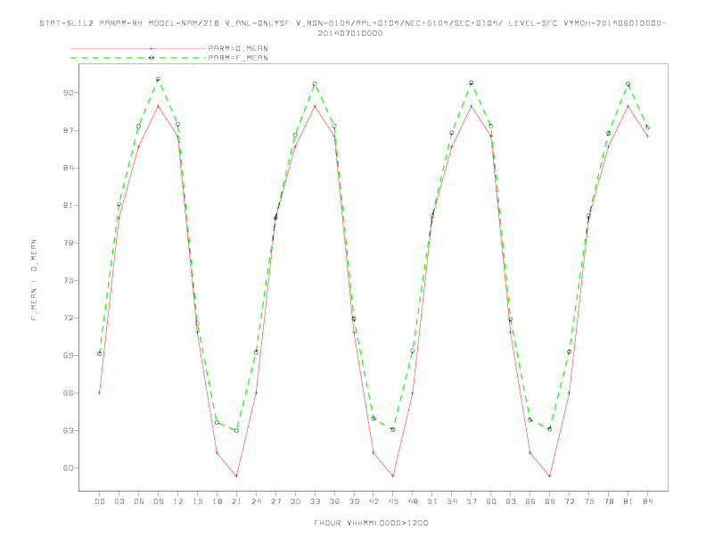Click the x-axis tick label 03
The image size is (706, 546).
tap(119, 501)
